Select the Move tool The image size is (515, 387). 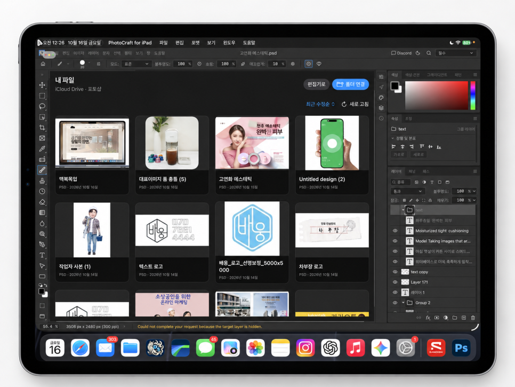click(42, 85)
